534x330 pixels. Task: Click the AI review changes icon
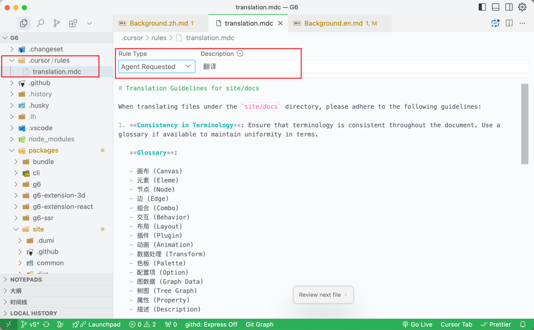(x=495, y=23)
